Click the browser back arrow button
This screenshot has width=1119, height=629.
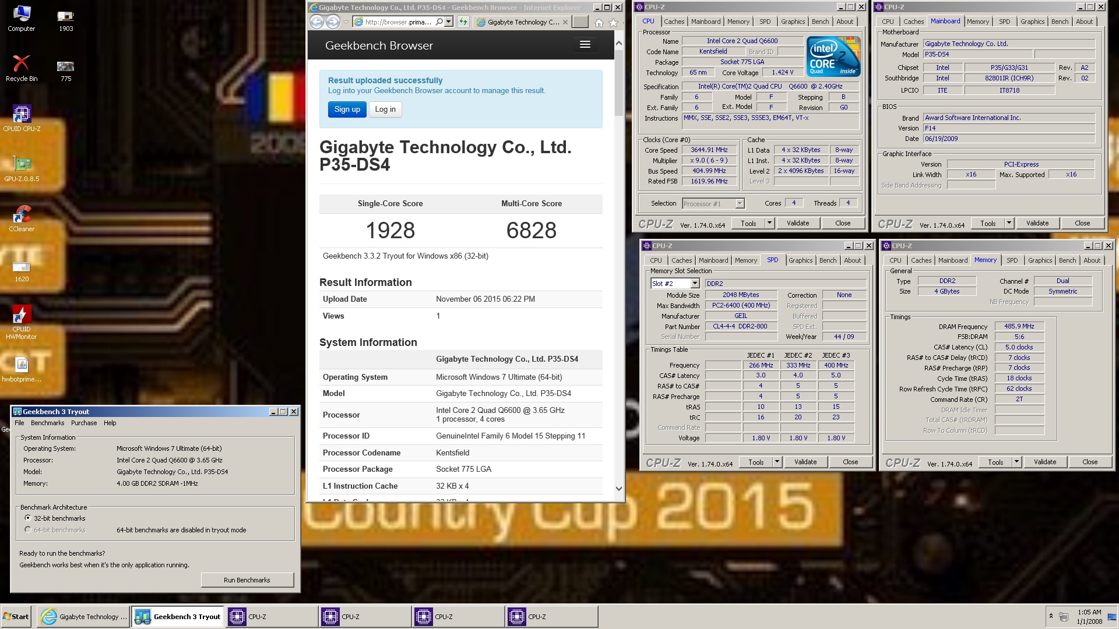(316, 22)
